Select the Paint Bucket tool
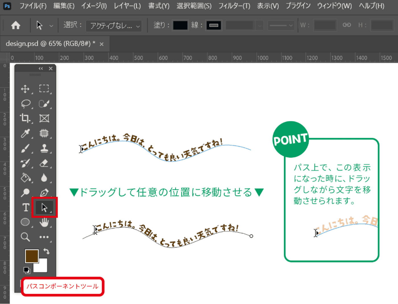Screen dimensions: 398x304 [26, 178]
